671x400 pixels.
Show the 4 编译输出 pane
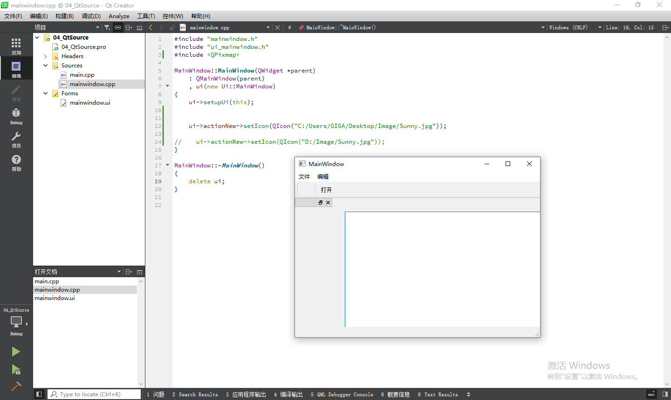click(288, 394)
